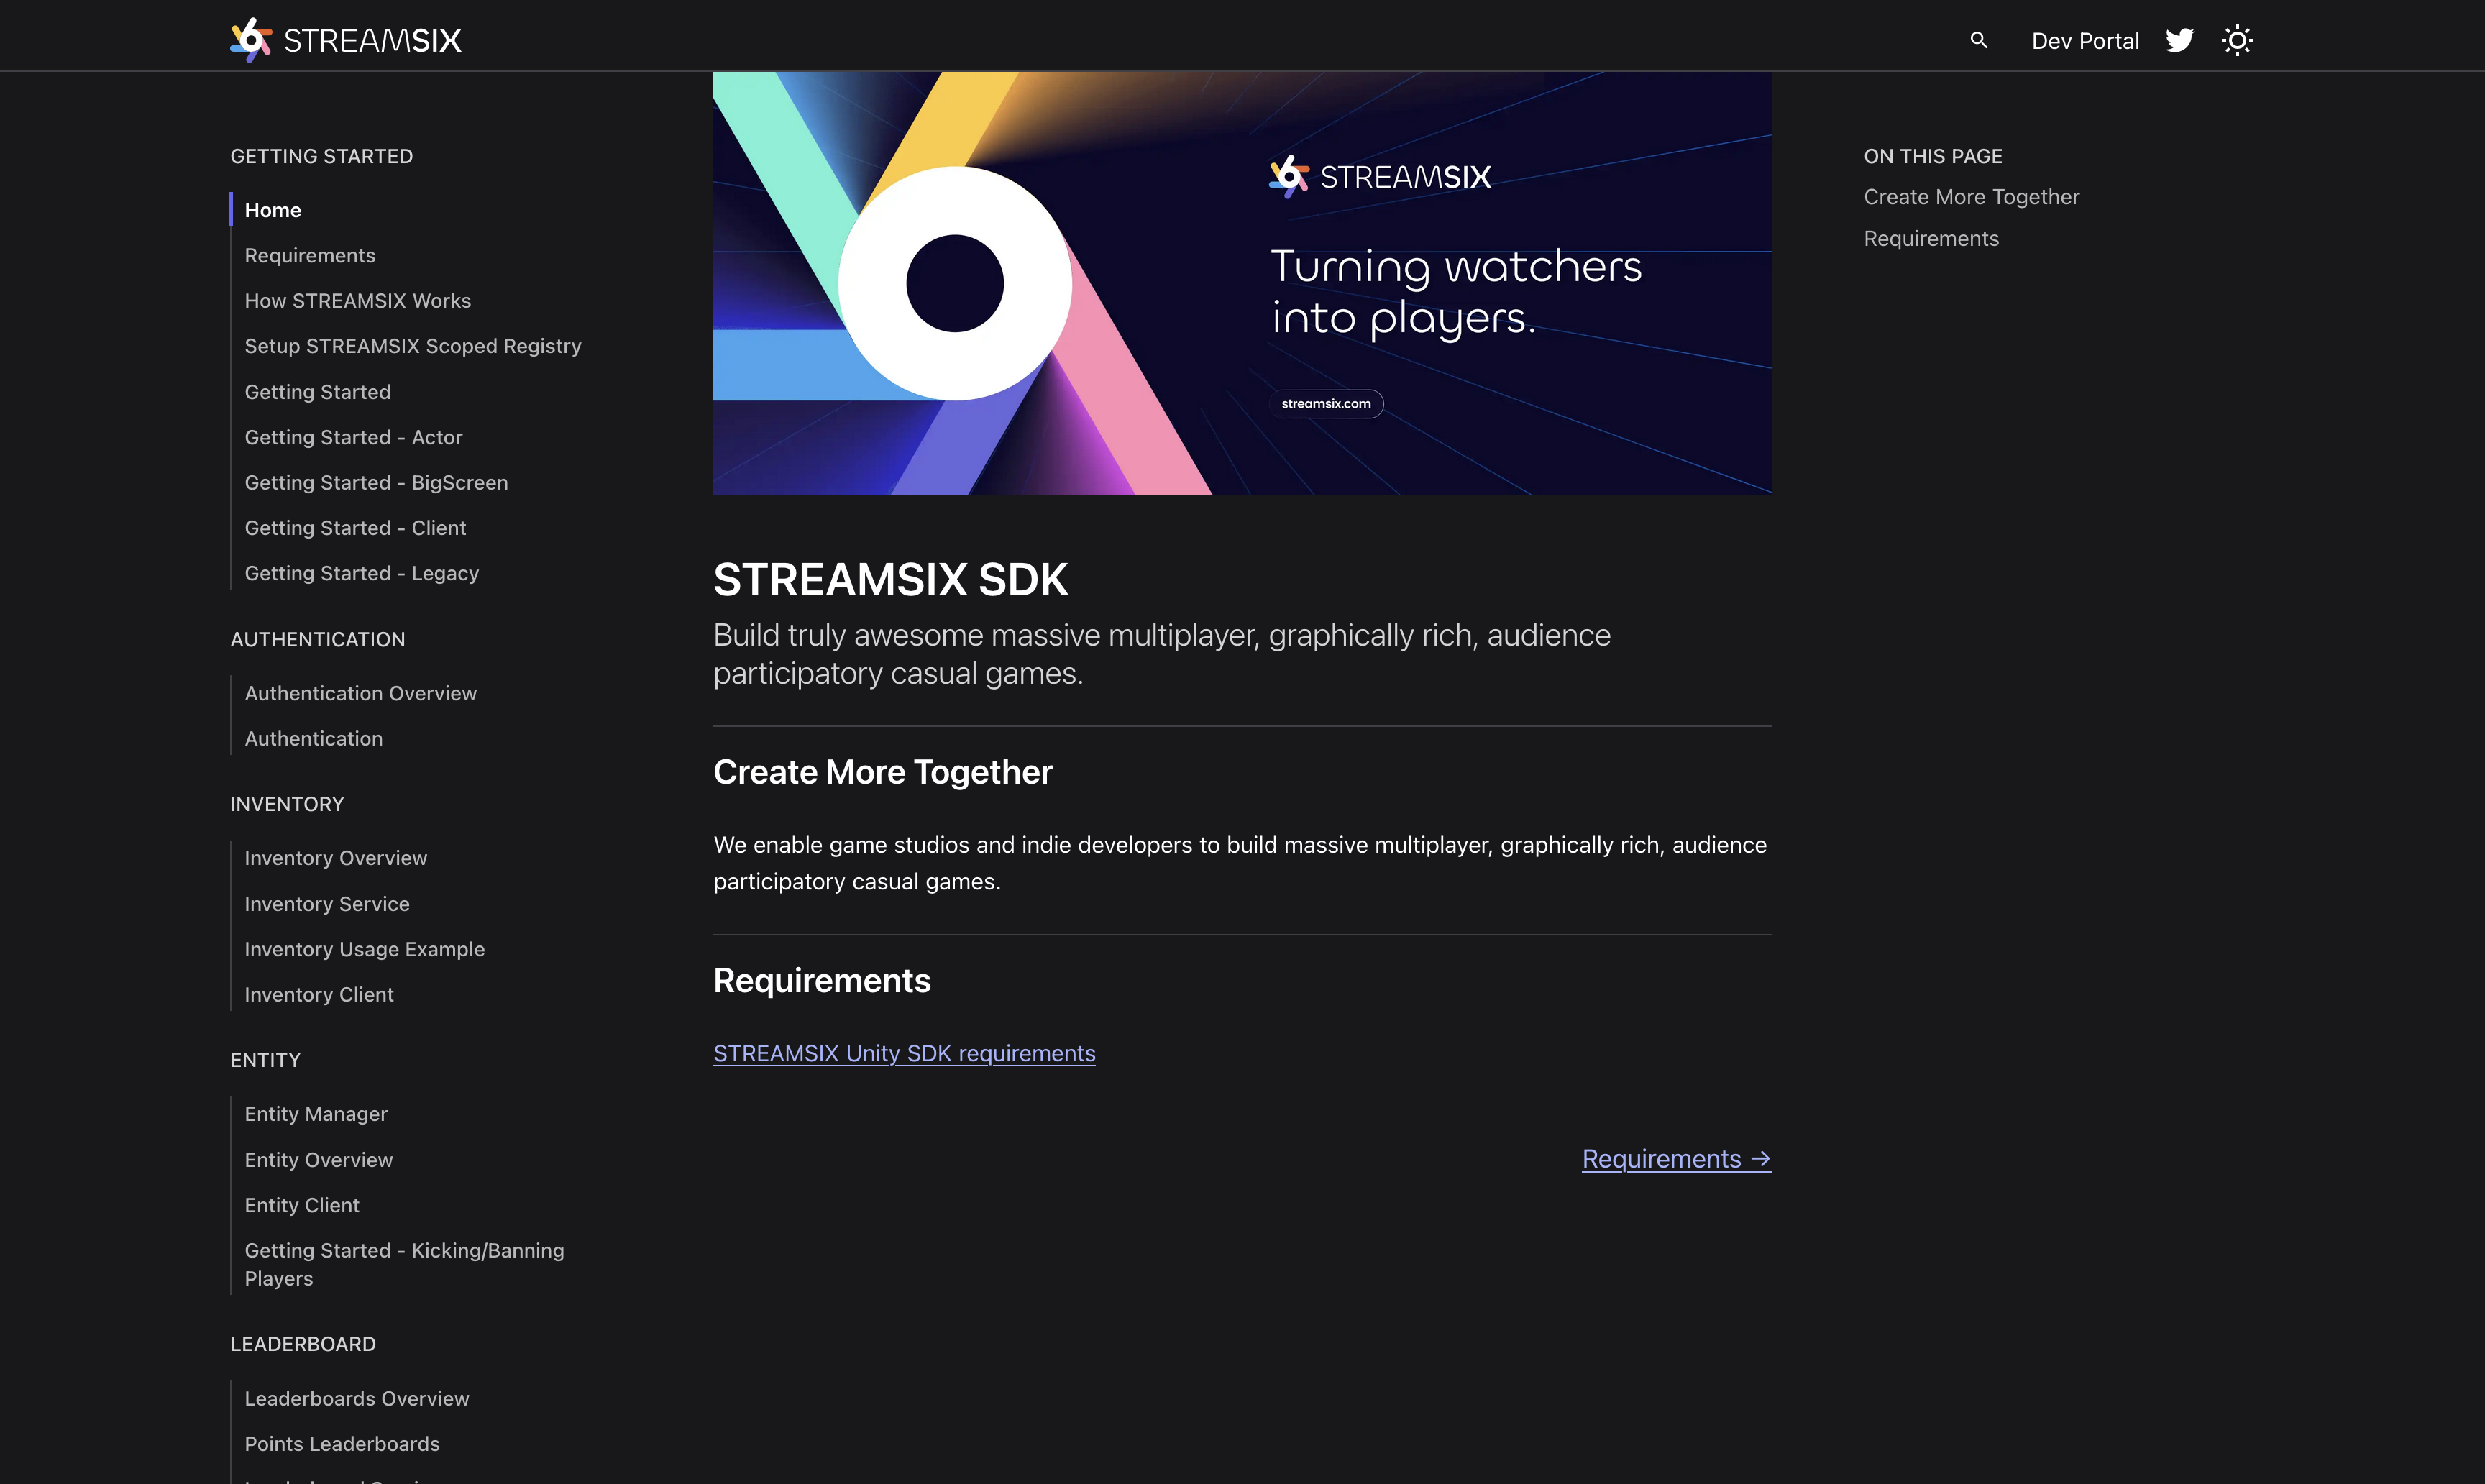The height and width of the screenshot is (1484, 2485).
Task: Click the ENTITY section label
Action: click(265, 1060)
